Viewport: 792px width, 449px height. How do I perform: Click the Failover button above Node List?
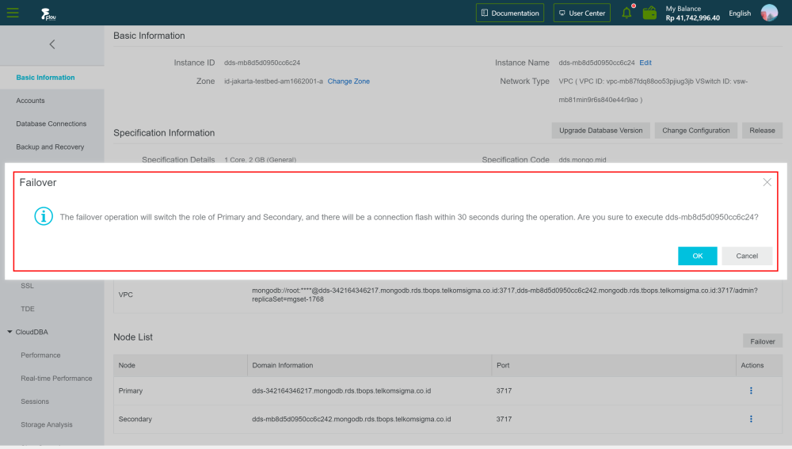point(763,341)
